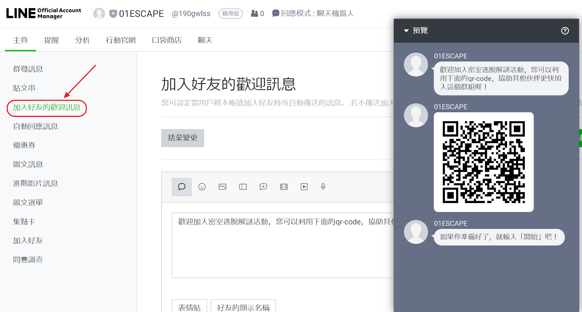Click into the welcome message text area
The image size is (582, 312).
click(283, 245)
